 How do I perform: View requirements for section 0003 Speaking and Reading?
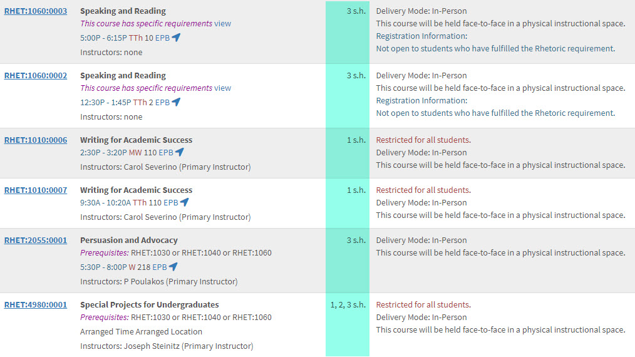point(223,24)
